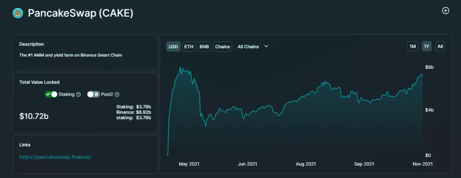
Task: Select the USD denomination tab
Action: pyautogui.click(x=173, y=47)
